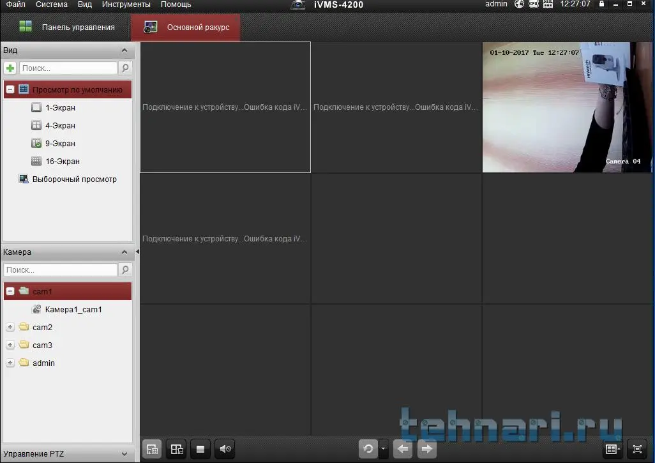Open the Помощь menu
Viewport: 655px width, 463px height.
tap(176, 4)
